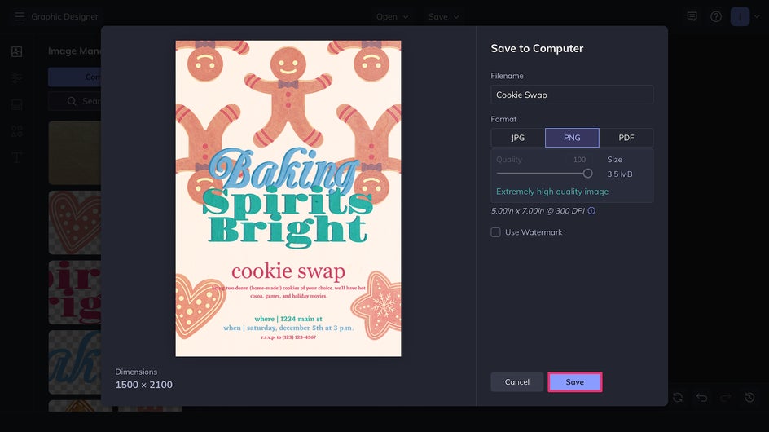Click the 3.5 MB size value
The image size is (769, 432).
(x=619, y=174)
